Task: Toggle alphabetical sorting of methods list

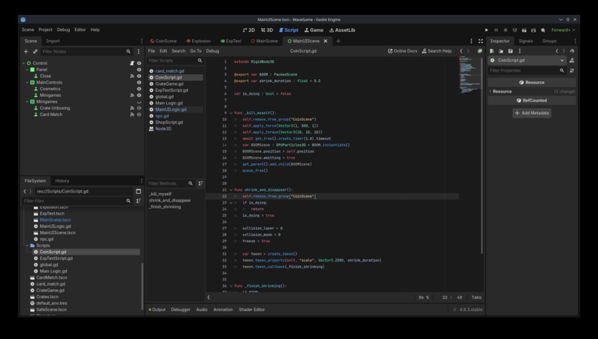Action: pos(200,184)
